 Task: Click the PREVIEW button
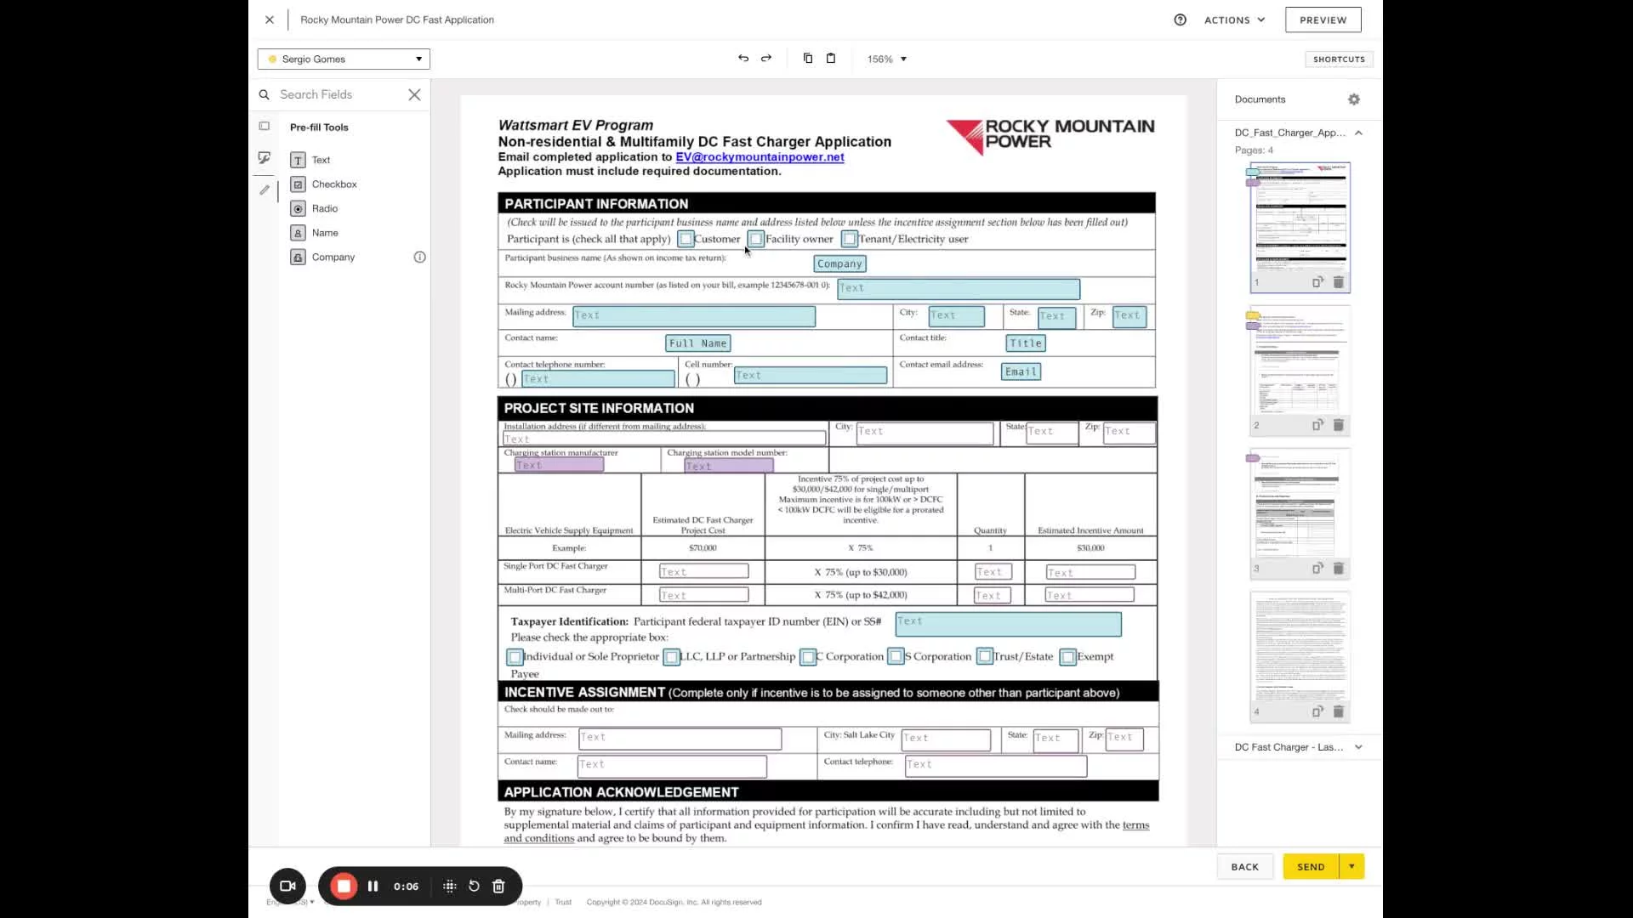[x=1323, y=20]
